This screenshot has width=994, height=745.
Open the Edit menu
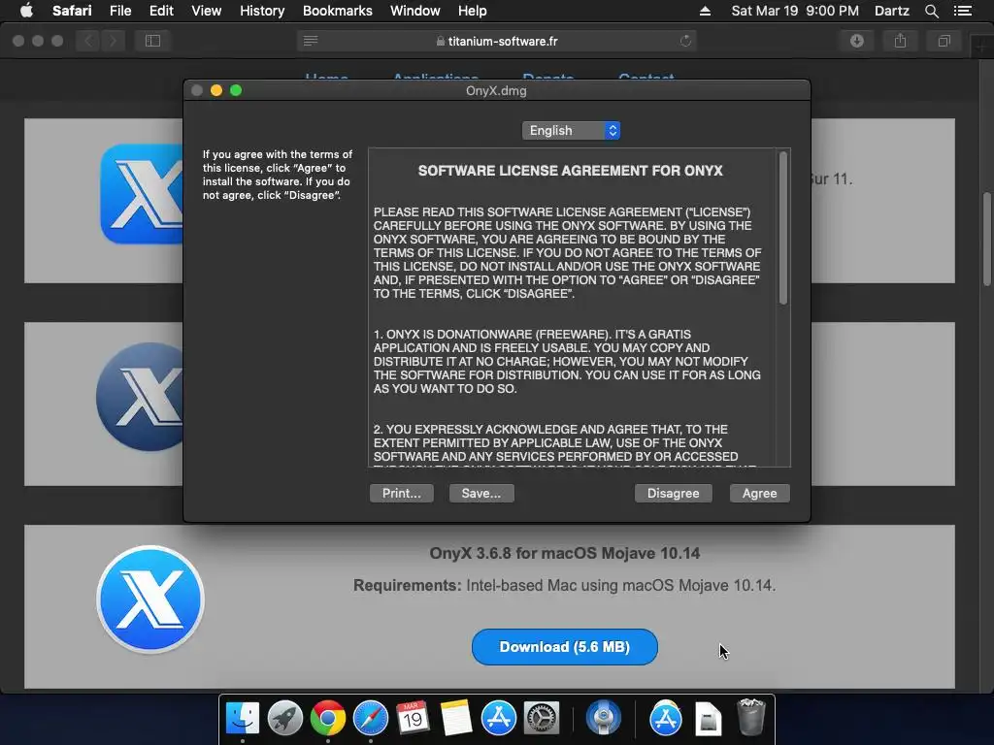[x=161, y=11]
